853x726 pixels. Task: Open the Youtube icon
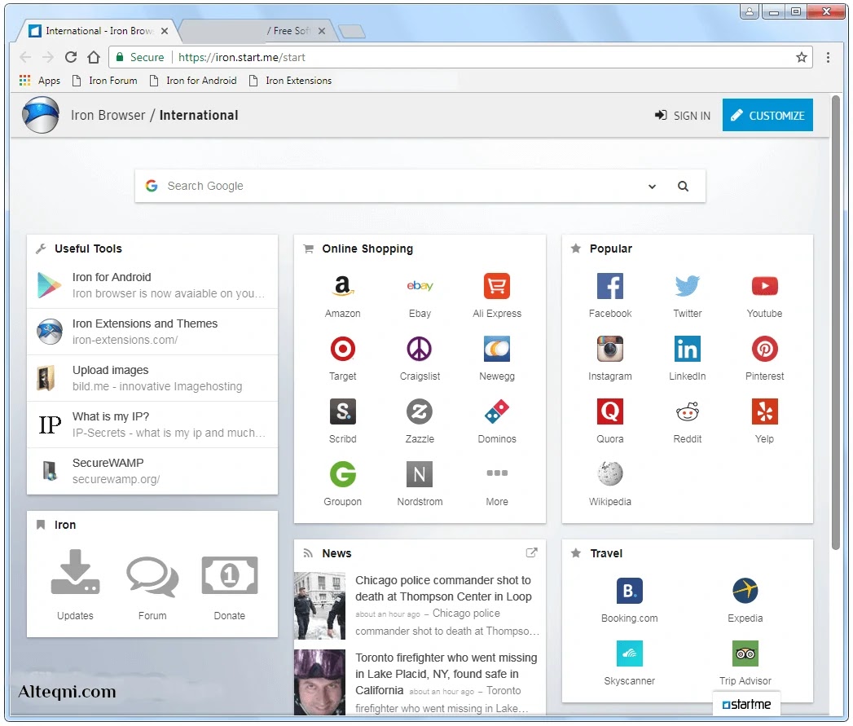[x=764, y=286]
